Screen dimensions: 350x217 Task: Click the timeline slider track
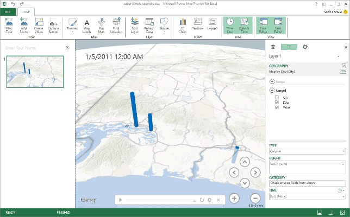point(161,200)
